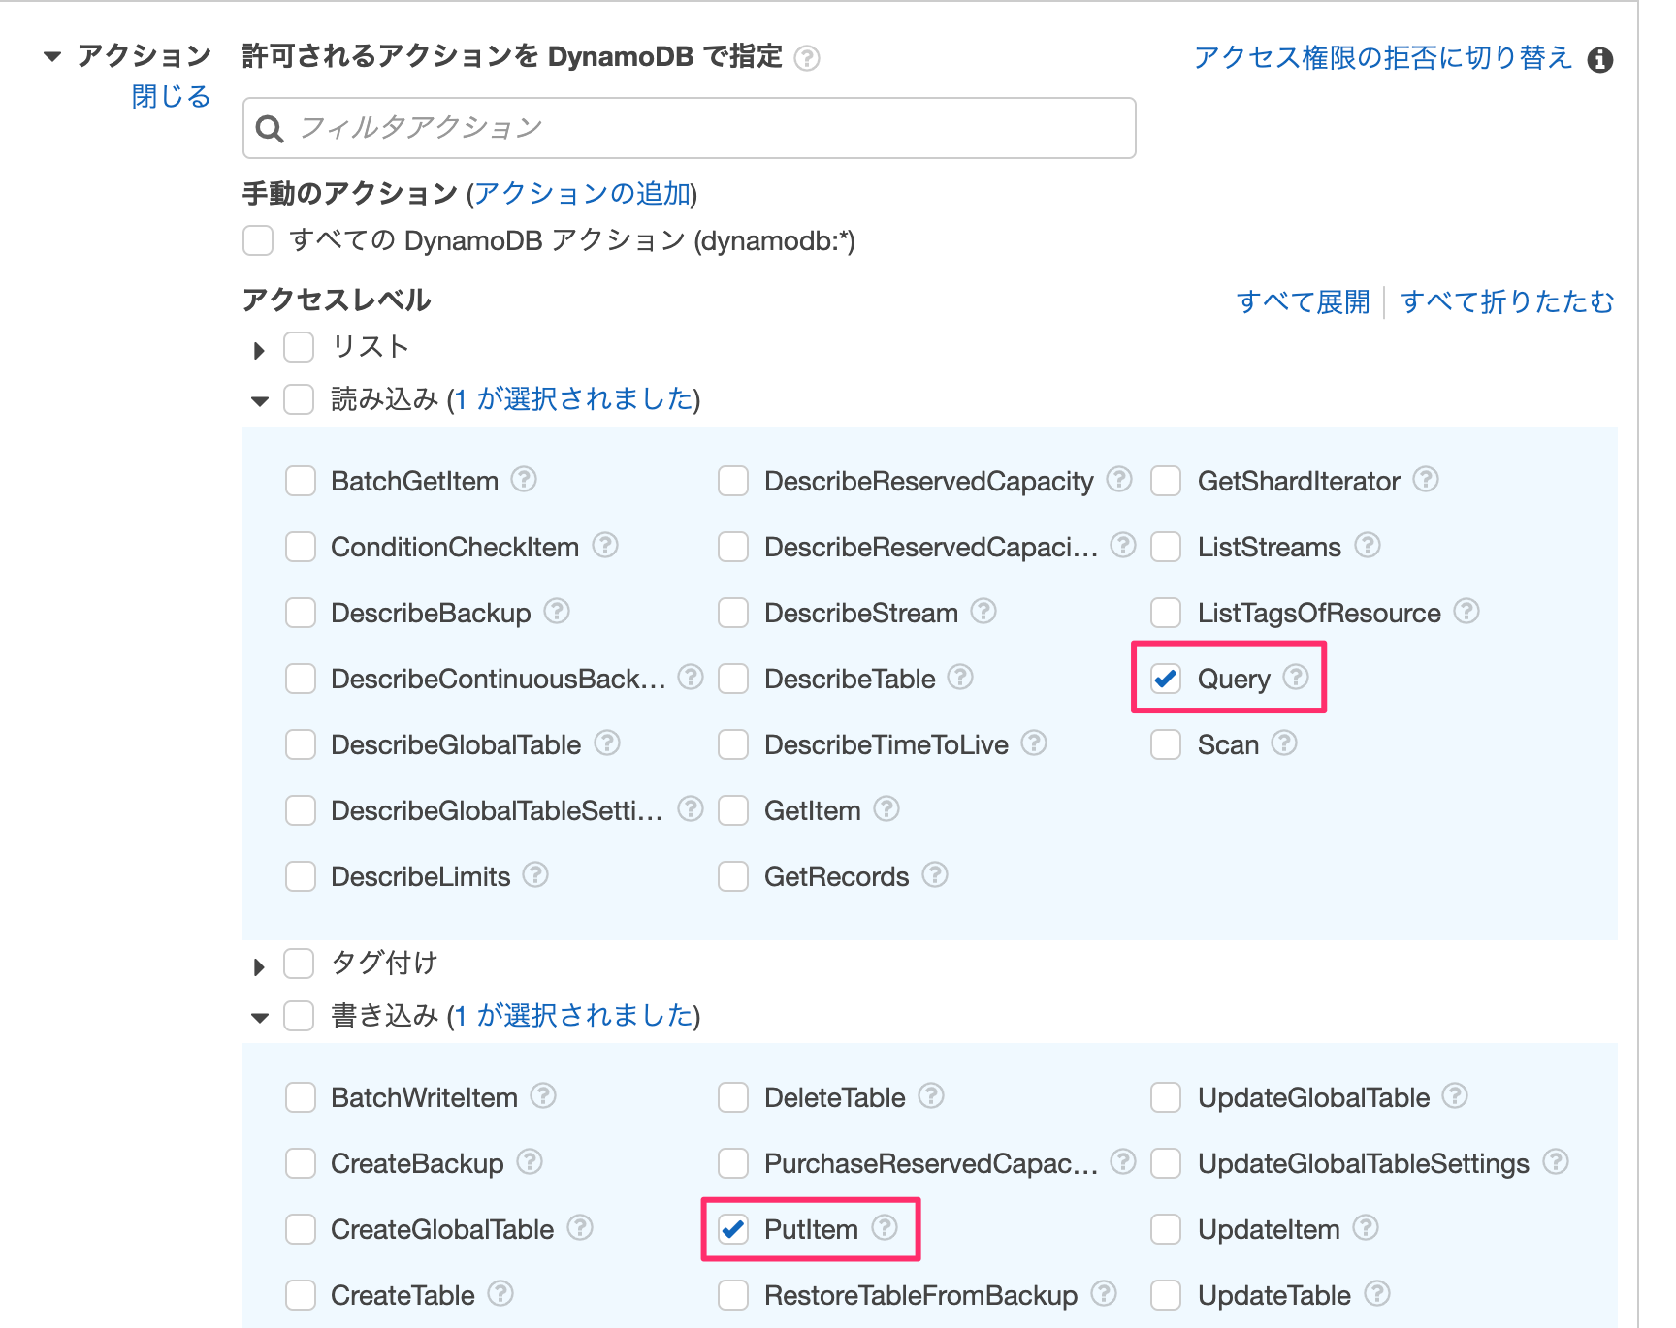This screenshot has height=1328, width=1676.
Task: Check the タグ付け access level checkbox
Action: click(299, 964)
